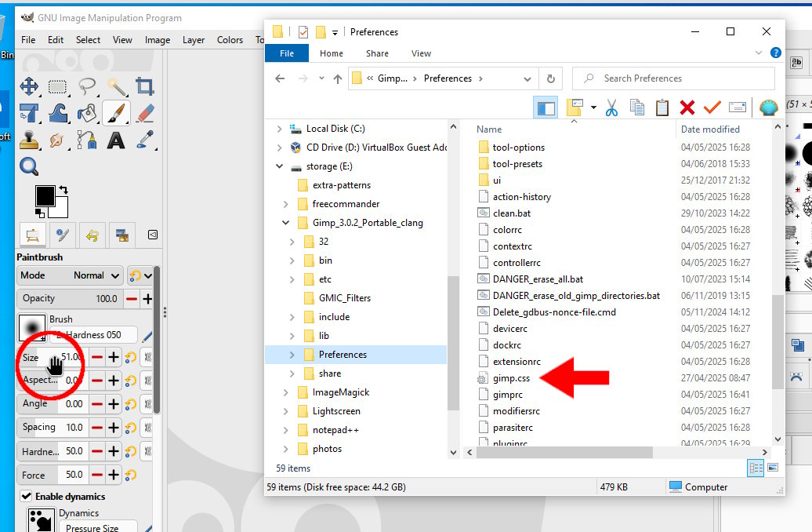Image resolution: width=812 pixels, height=532 pixels.
Task: Click the white background color swatch
Action: click(x=61, y=209)
